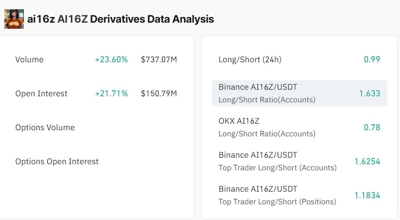Click the $737.07M volume value
Screen dimensions: 400x220
pos(159,60)
